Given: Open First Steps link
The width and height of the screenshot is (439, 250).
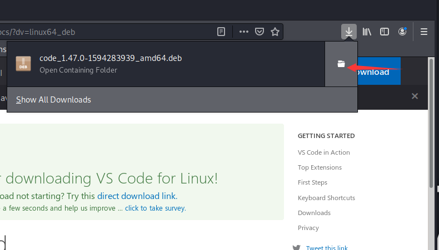Looking at the screenshot, I should click(312, 182).
